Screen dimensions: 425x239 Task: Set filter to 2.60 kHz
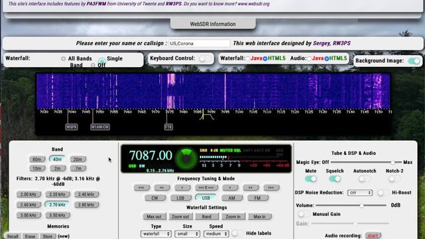pos(29,204)
